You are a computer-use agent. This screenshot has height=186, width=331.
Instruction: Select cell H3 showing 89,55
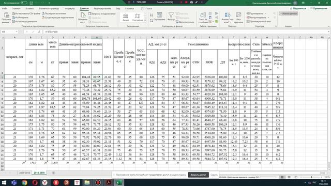[97, 77]
